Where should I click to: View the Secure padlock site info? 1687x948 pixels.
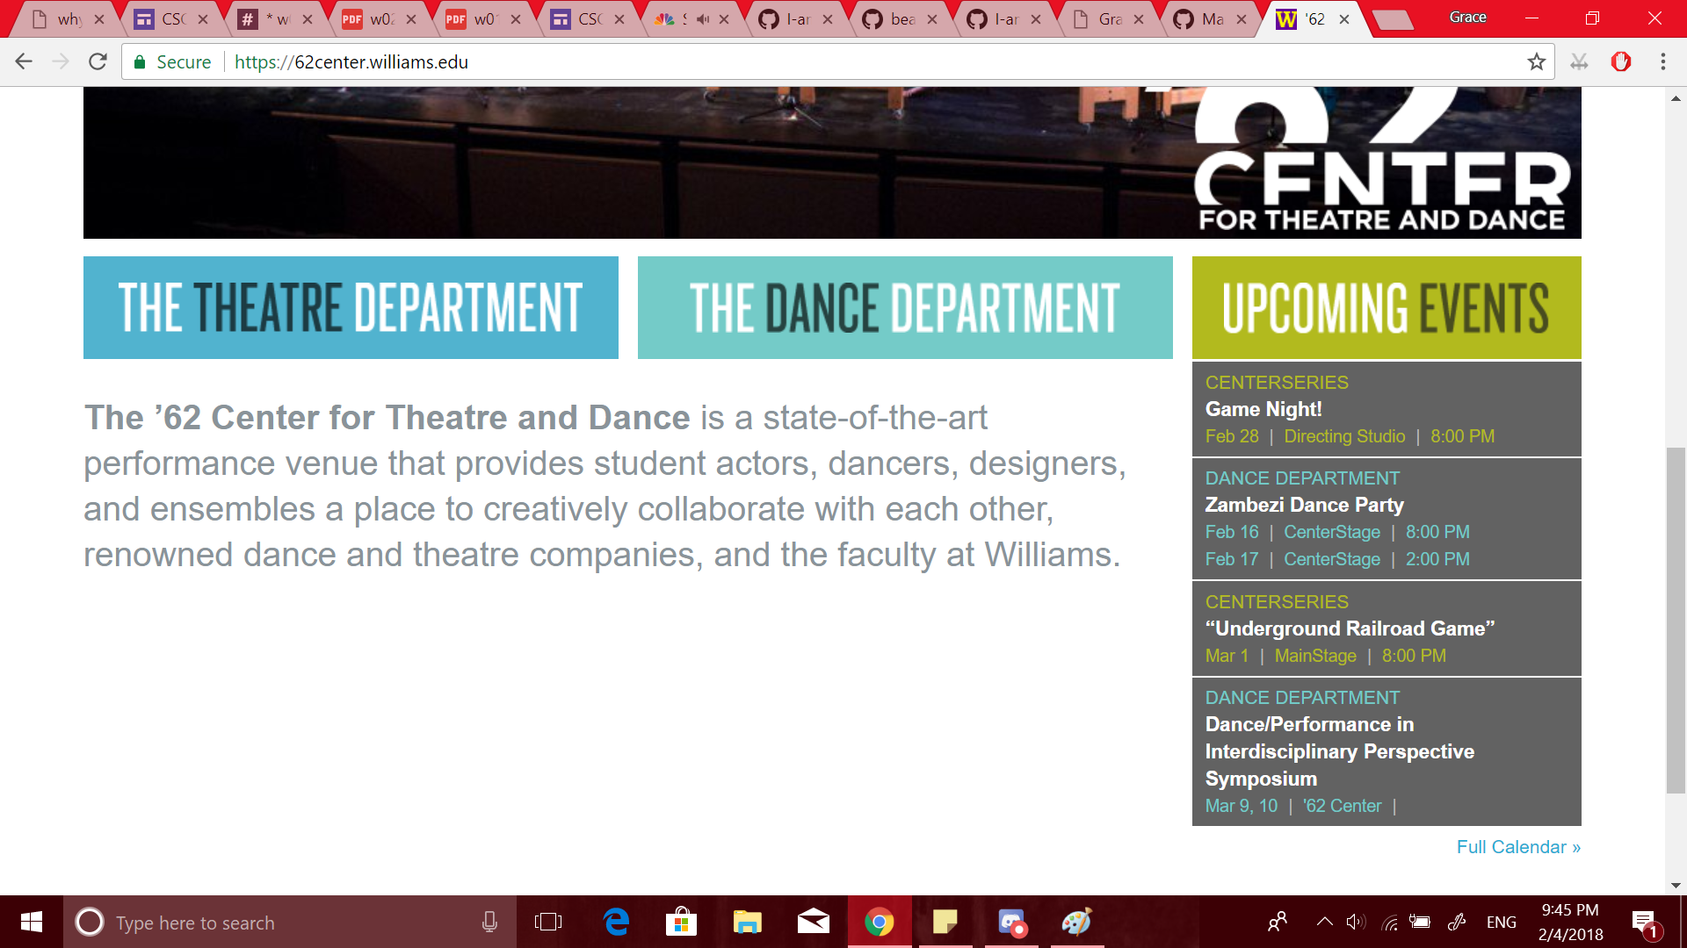(172, 62)
